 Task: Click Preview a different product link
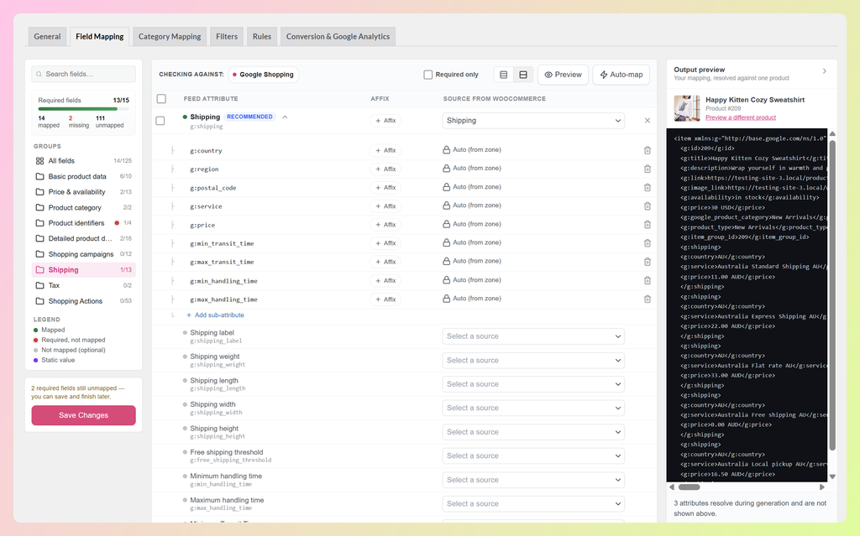click(741, 117)
